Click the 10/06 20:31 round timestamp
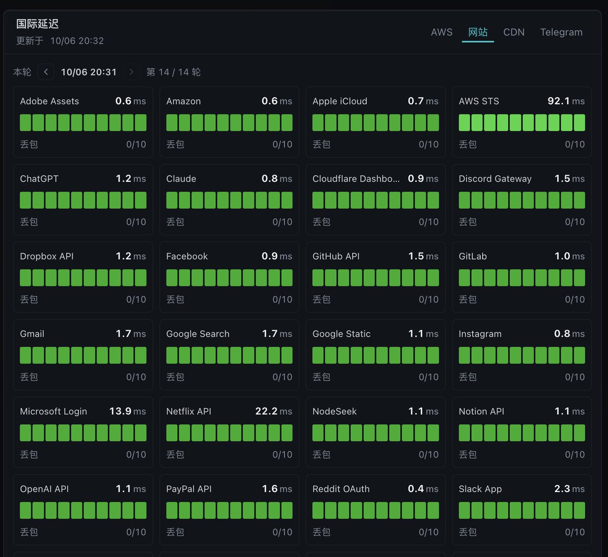 [89, 72]
